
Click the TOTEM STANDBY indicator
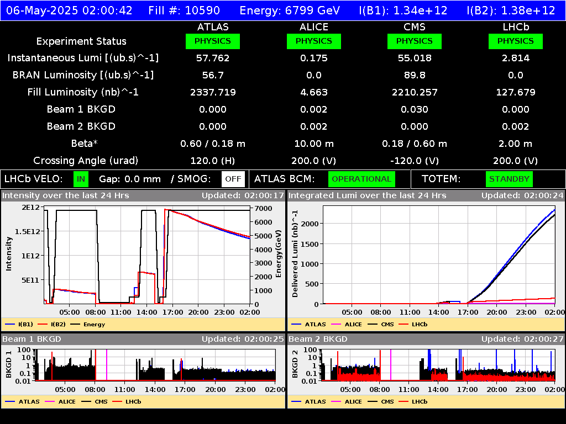pos(509,179)
